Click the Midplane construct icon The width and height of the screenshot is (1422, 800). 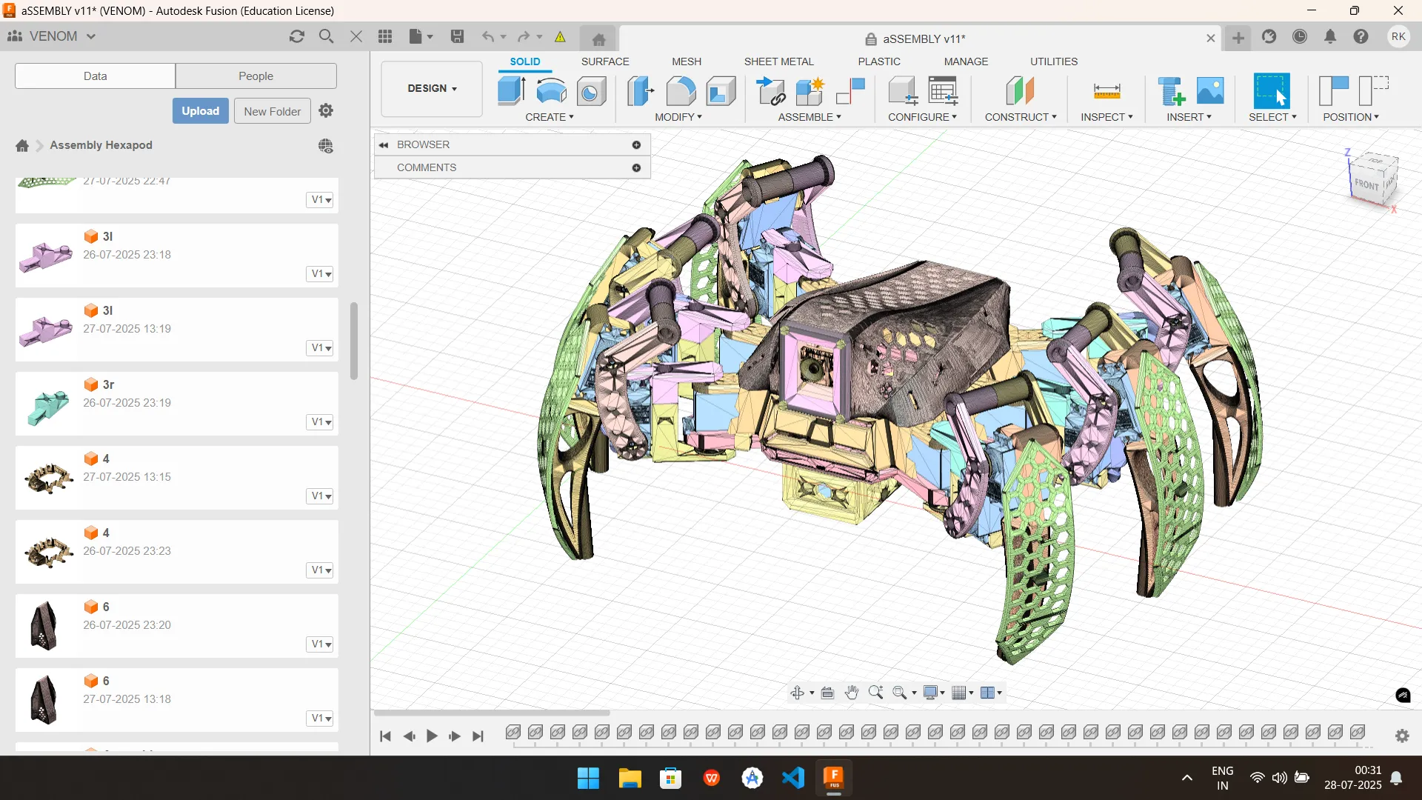coord(1021,91)
